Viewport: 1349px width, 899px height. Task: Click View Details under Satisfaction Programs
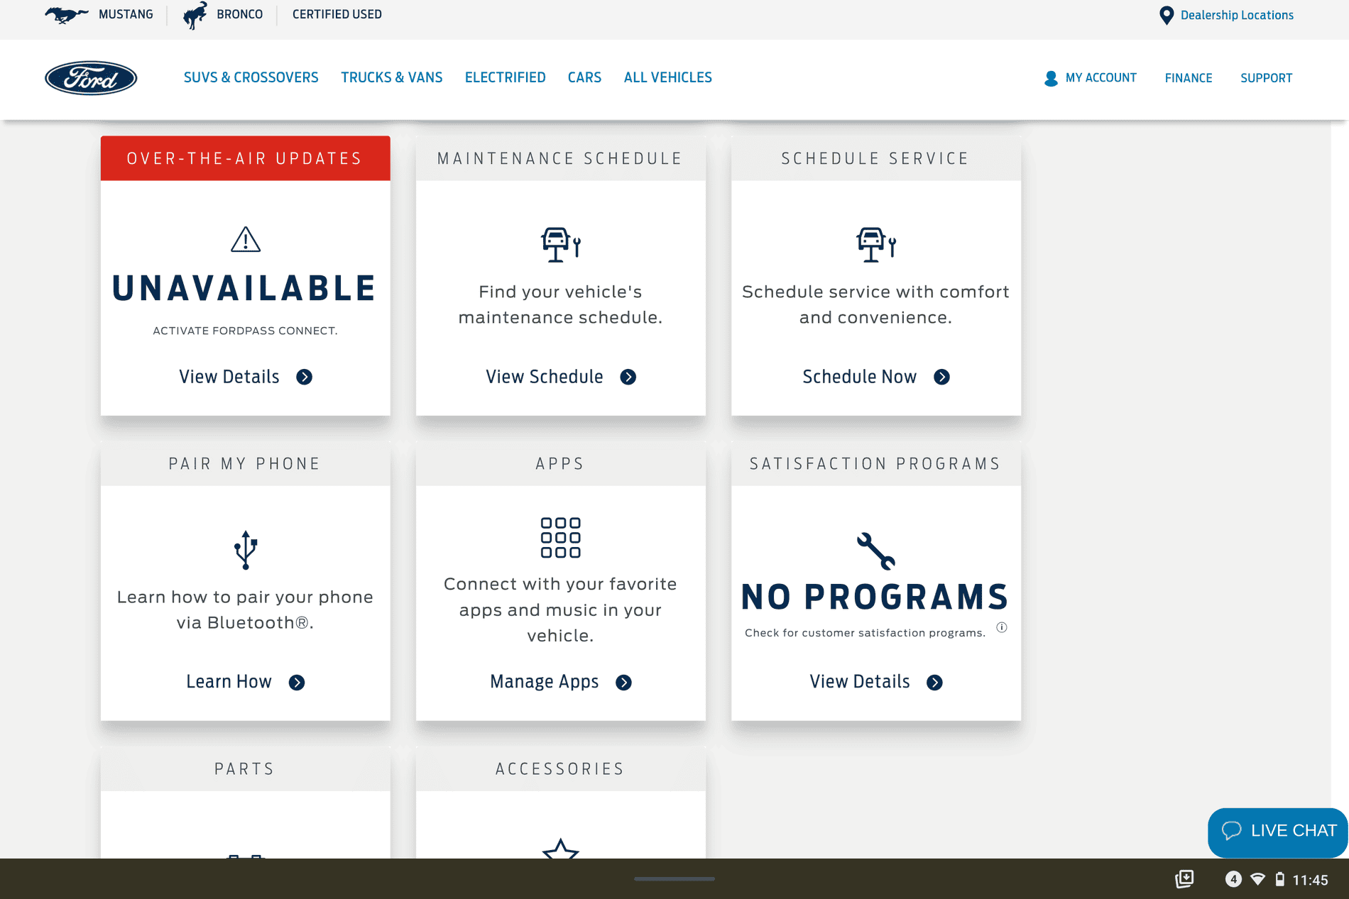[x=860, y=682]
